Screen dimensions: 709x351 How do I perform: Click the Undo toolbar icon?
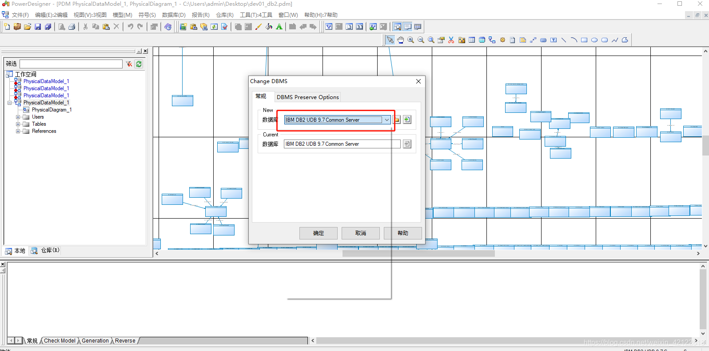click(x=130, y=27)
